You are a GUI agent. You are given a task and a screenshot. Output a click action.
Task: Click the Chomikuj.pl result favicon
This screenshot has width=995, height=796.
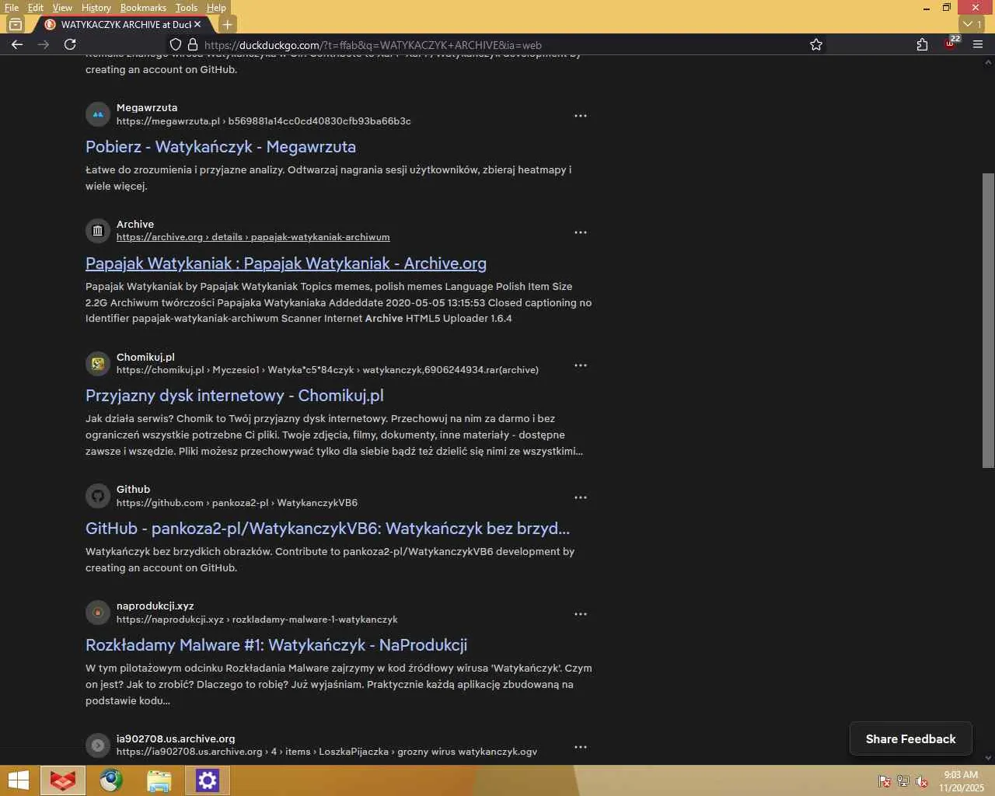[x=98, y=363]
